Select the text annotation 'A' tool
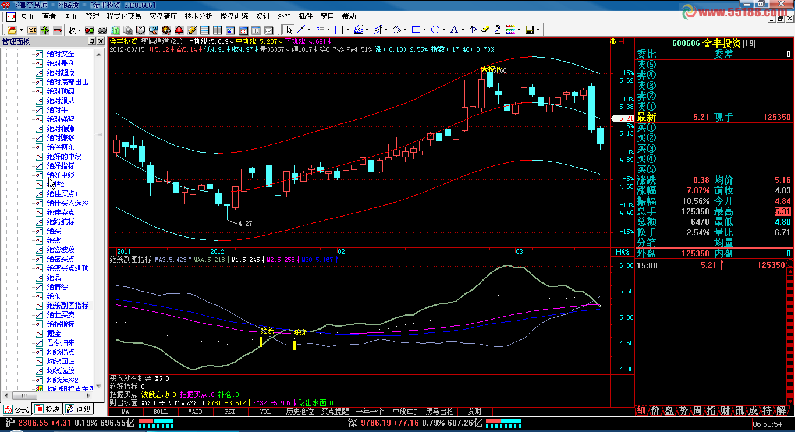This screenshot has width=795, height=432. pyautogui.click(x=454, y=30)
